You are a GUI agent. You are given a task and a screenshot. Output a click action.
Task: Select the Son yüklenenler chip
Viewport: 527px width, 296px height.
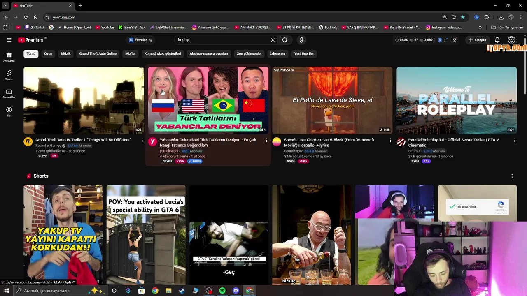pos(249,53)
